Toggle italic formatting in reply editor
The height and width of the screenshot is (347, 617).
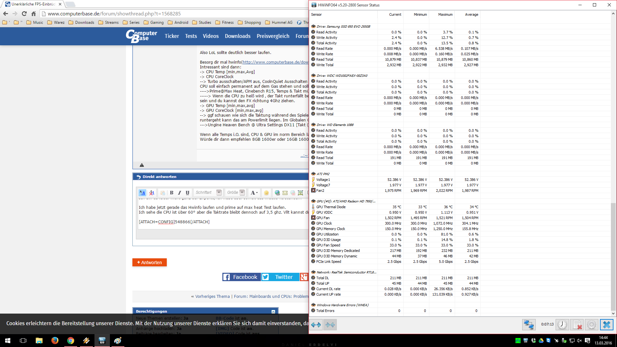coord(180,193)
